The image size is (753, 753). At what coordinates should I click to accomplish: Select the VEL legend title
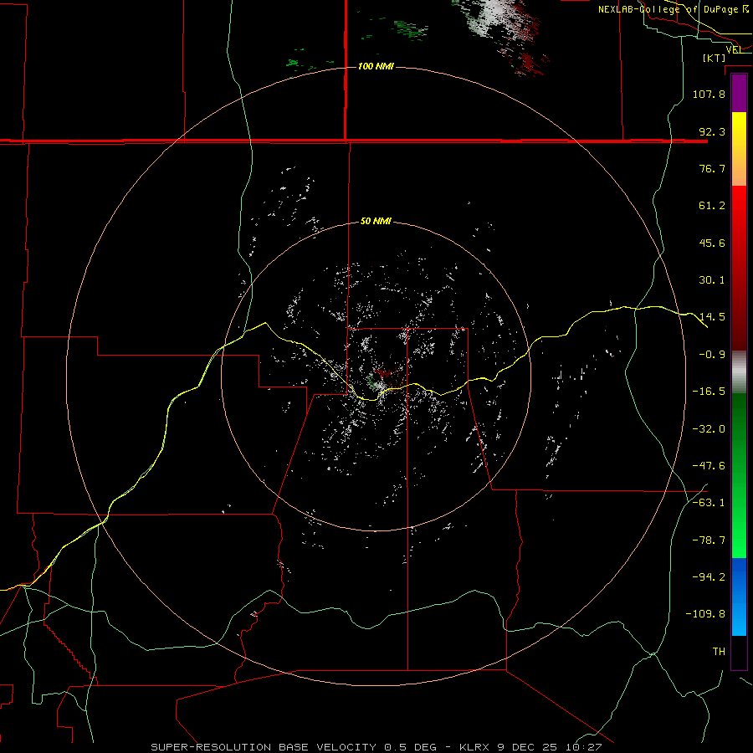tap(733, 49)
